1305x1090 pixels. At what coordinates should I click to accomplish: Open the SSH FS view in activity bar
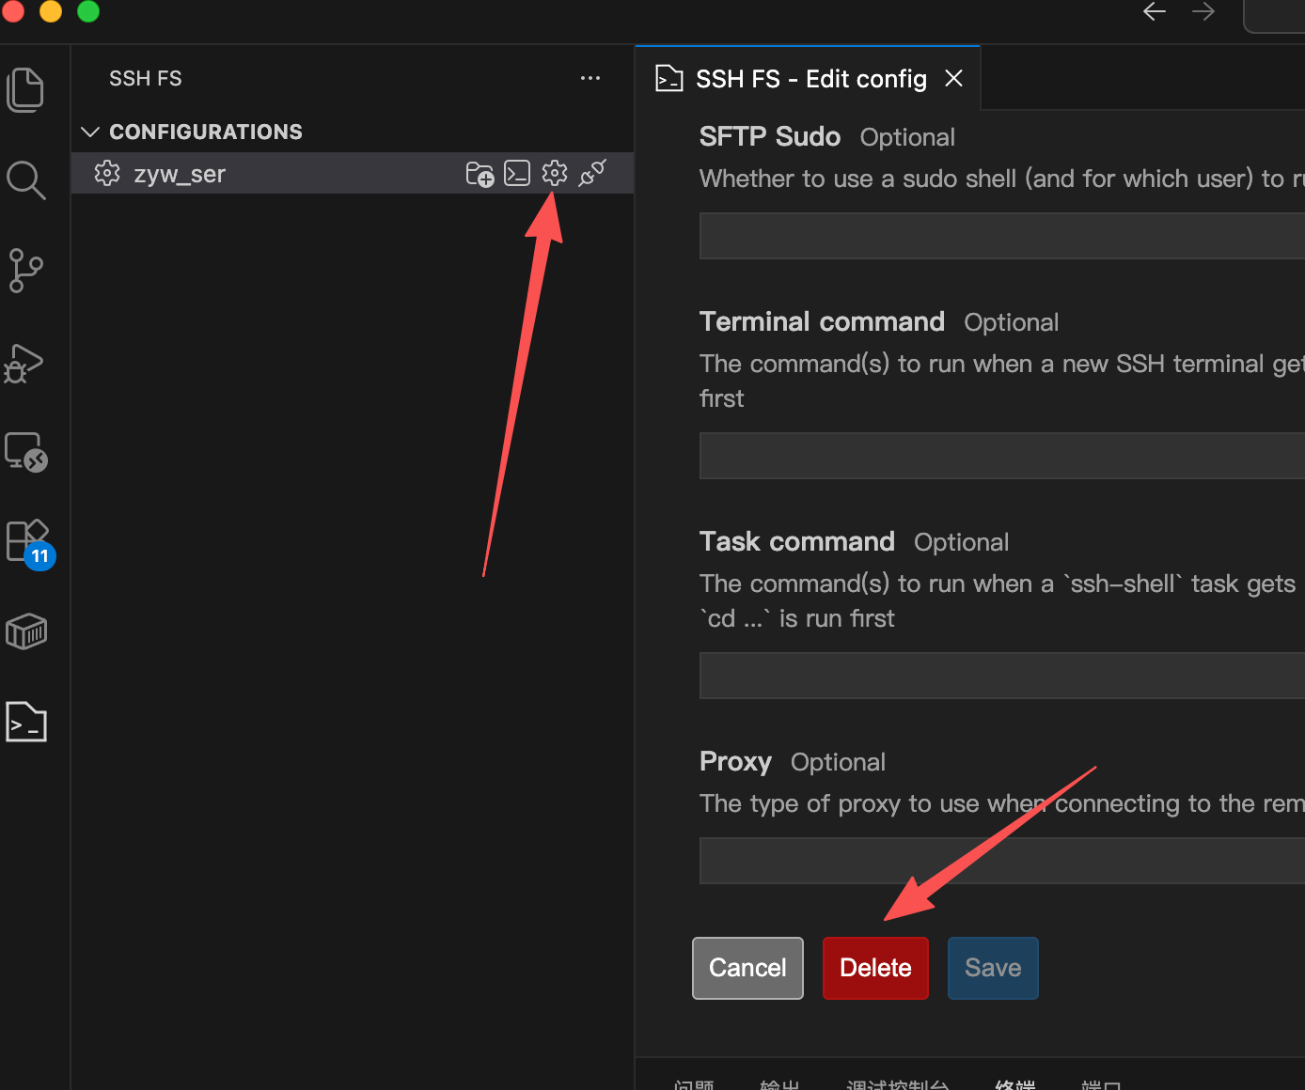25,723
